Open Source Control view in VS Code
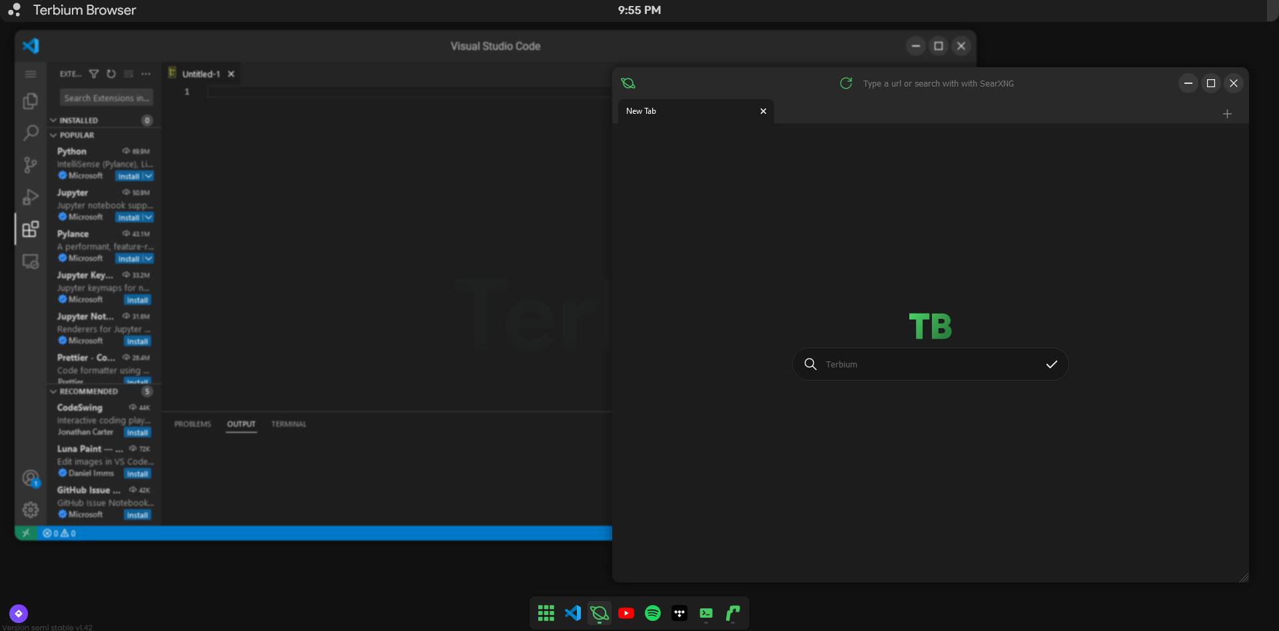Image resolution: width=1279 pixels, height=631 pixels. (31, 165)
